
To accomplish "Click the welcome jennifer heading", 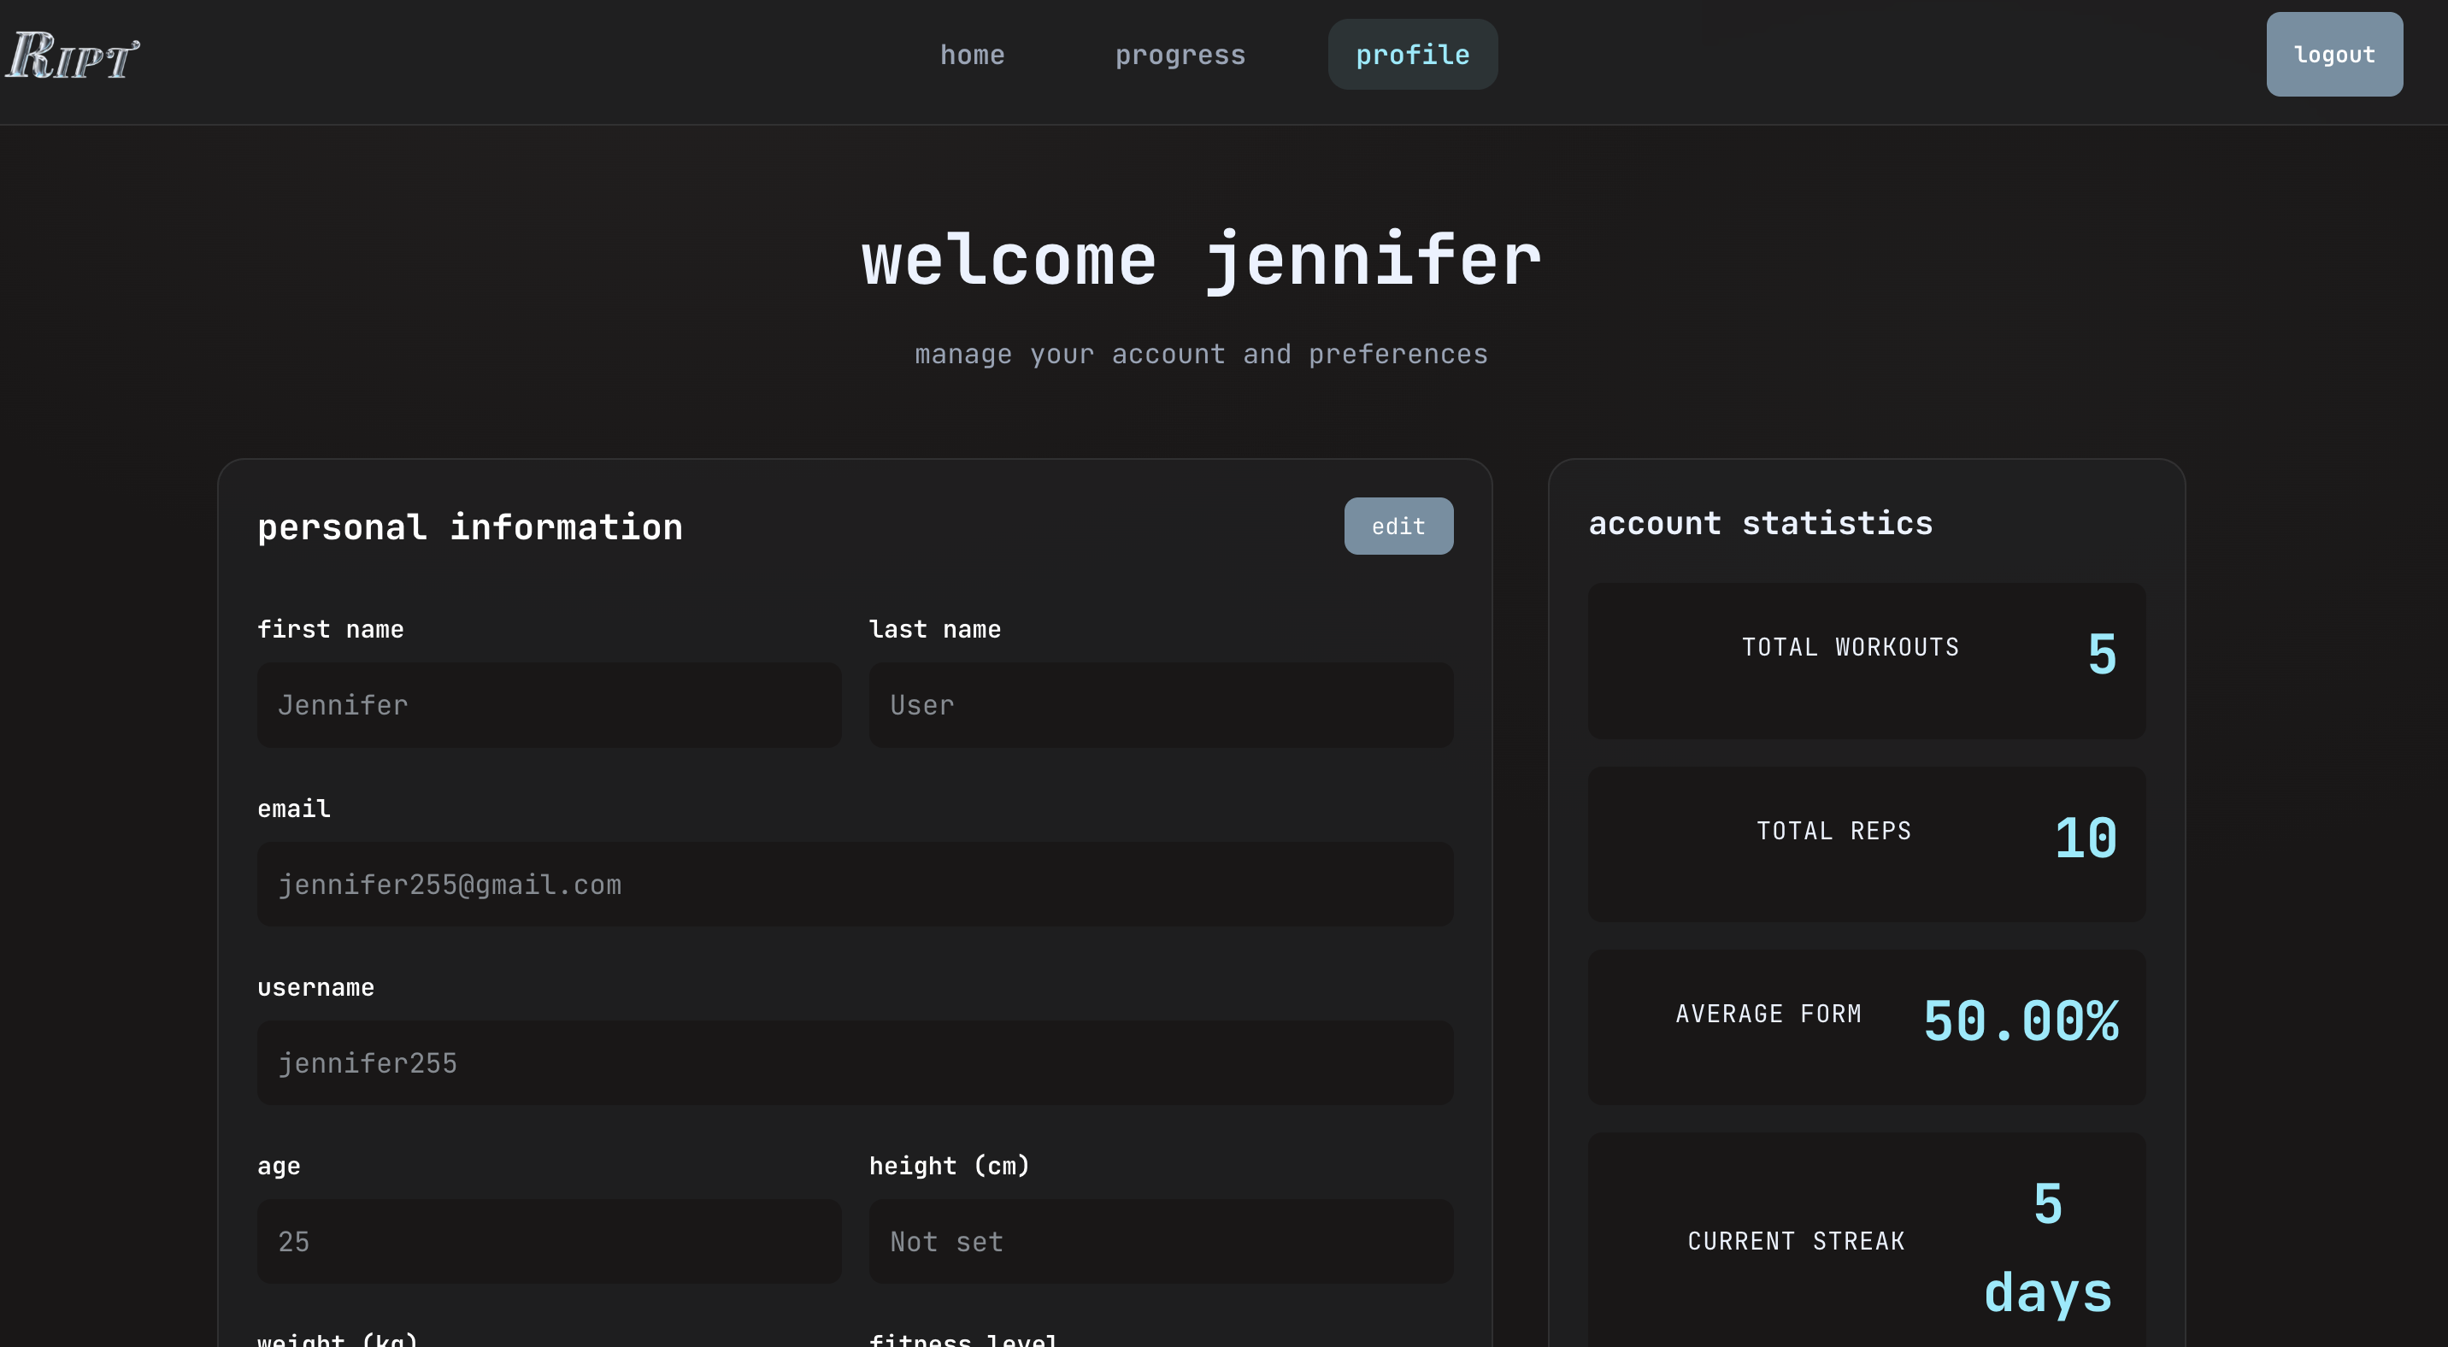I will tap(1200, 261).
